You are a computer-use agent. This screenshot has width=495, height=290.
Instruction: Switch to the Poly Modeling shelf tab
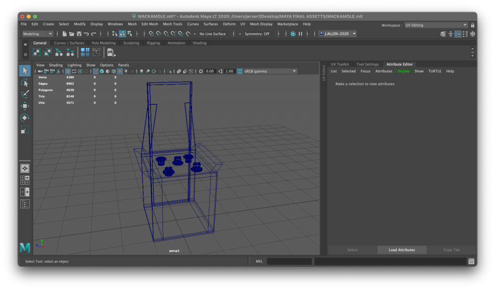click(103, 43)
